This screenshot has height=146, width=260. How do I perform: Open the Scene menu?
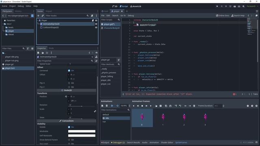[x=4, y=6]
